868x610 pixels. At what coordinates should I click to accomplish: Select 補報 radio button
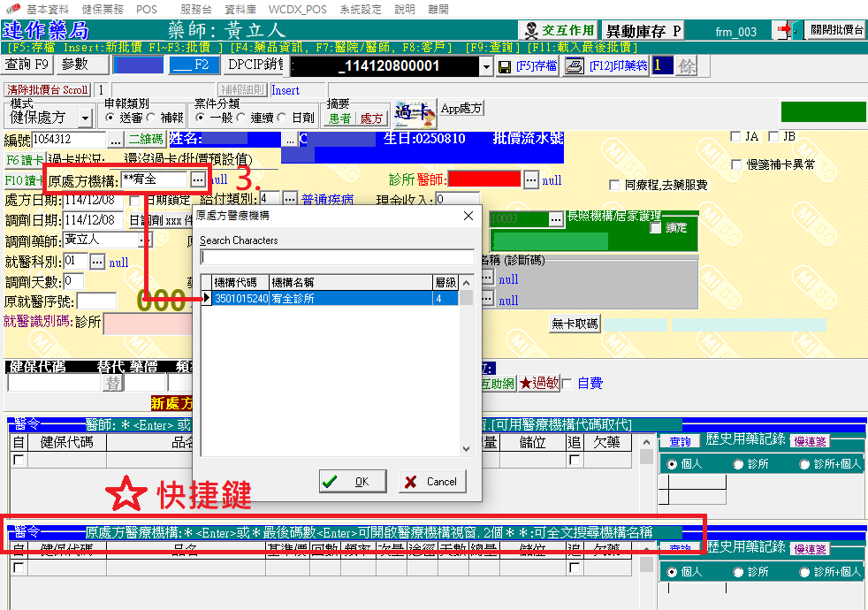coord(152,118)
